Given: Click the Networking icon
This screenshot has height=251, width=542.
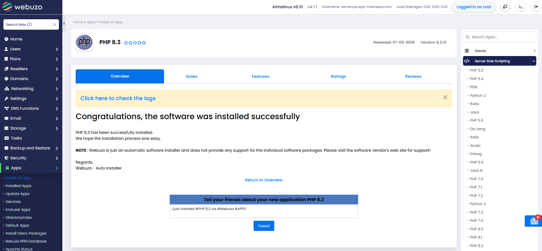Looking at the screenshot, I should (x=7, y=89).
